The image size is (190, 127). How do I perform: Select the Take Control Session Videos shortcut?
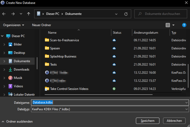coord(69,89)
